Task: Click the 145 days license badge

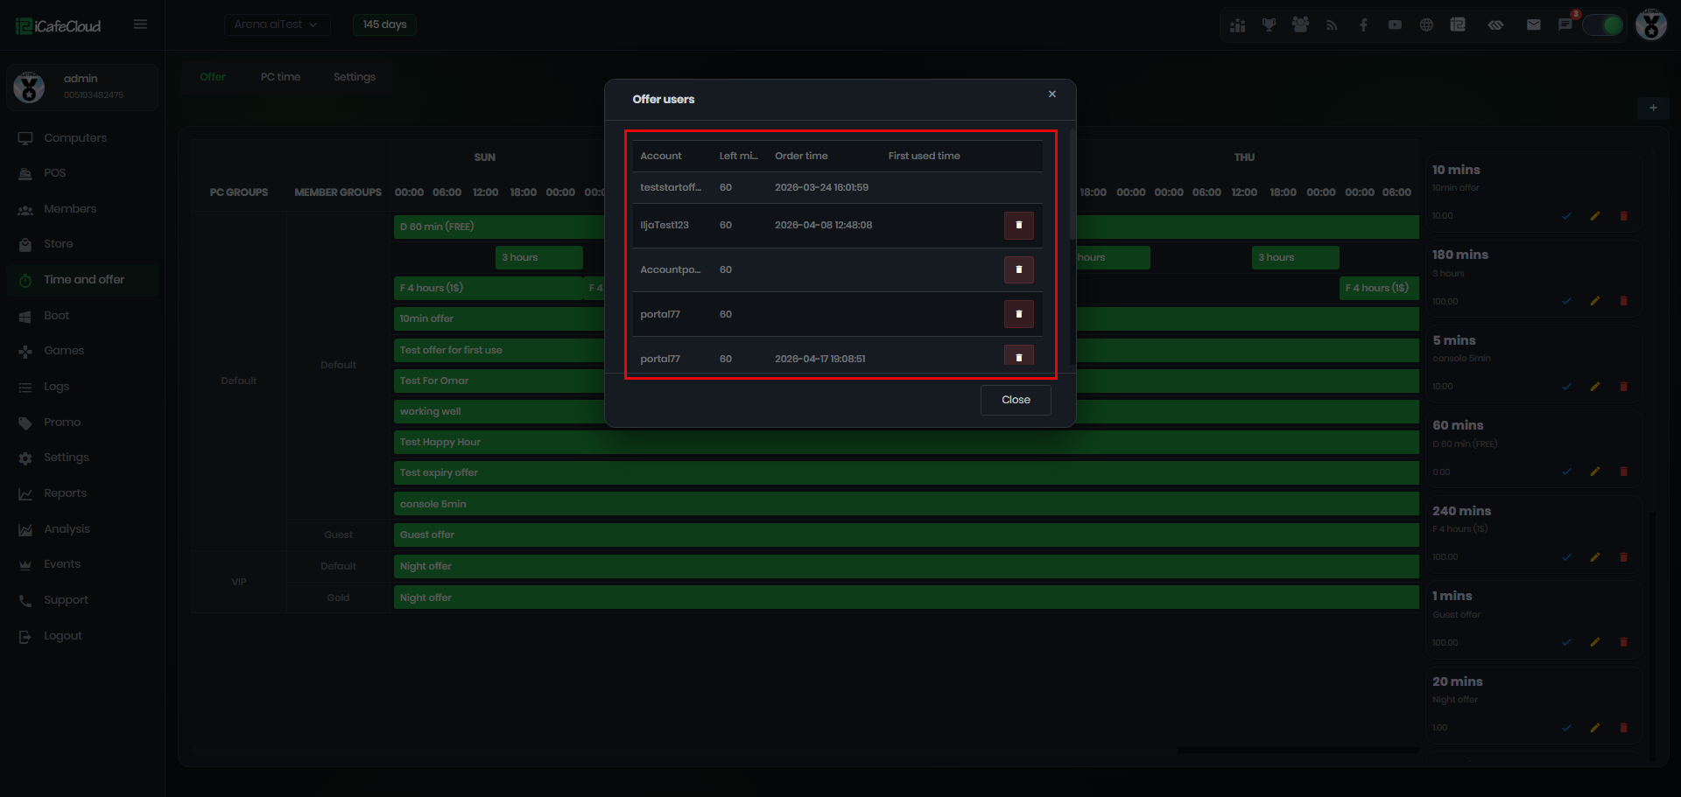Action: point(384,24)
